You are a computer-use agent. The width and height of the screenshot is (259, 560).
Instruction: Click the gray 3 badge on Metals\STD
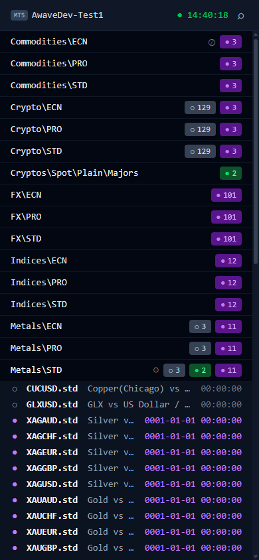175,370
